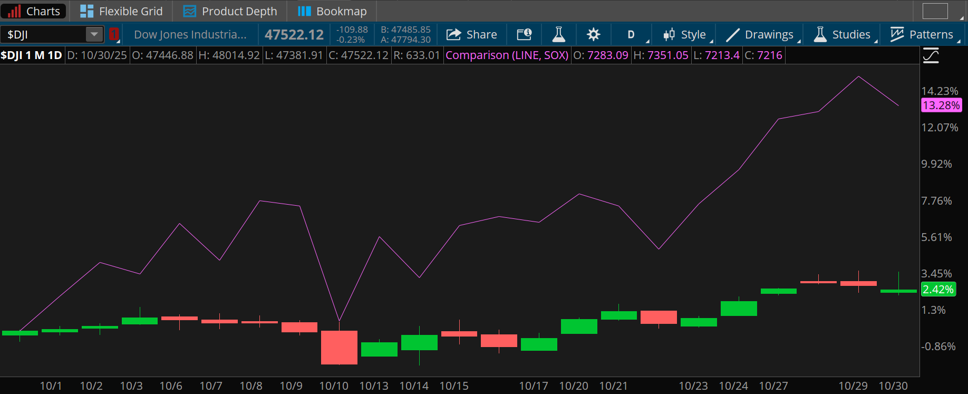
Task: Open the D timeframe dropdown
Action: (x=631, y=35)
